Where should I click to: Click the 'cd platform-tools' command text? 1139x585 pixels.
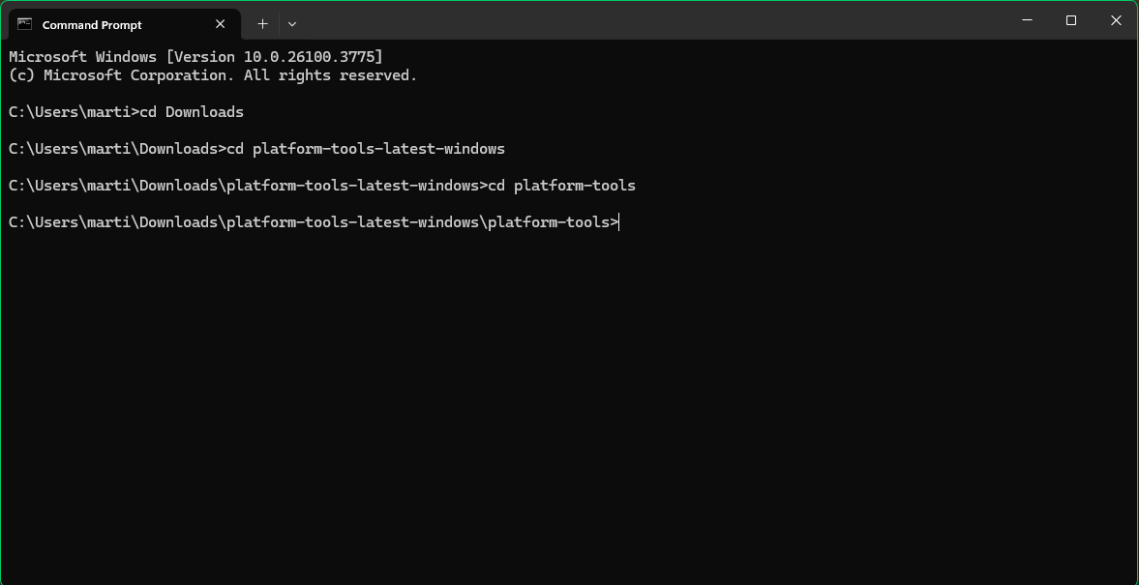pyautogui.click(x=561, y=186)
